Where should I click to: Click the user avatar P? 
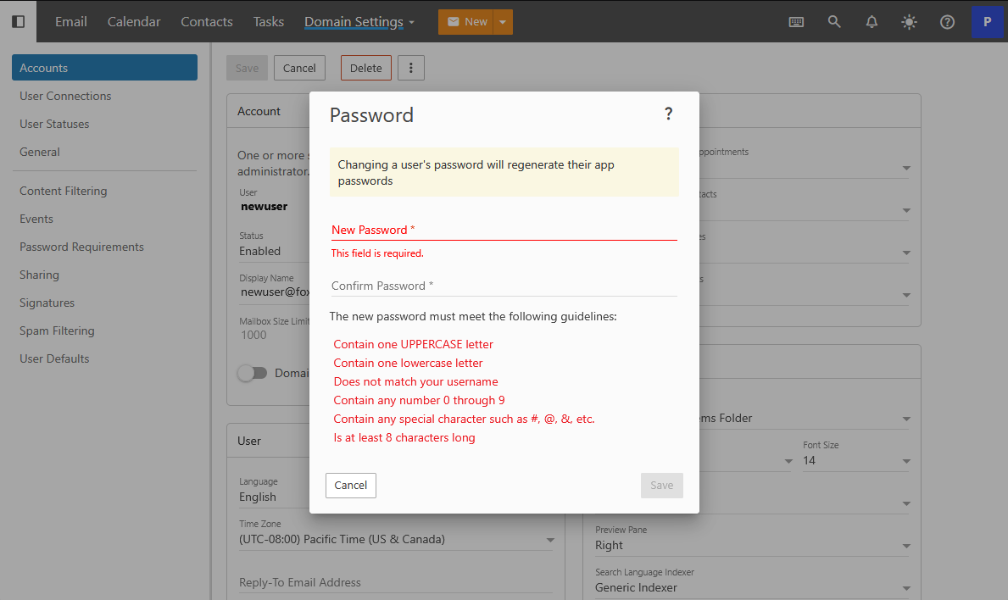click(x=987, y=22)
